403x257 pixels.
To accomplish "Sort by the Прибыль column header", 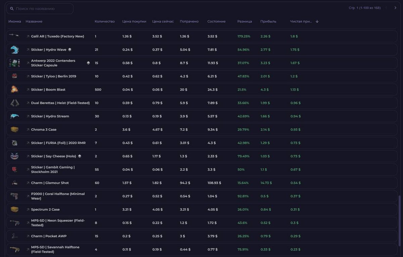I will pyautogui.click(x=268, y=21).
